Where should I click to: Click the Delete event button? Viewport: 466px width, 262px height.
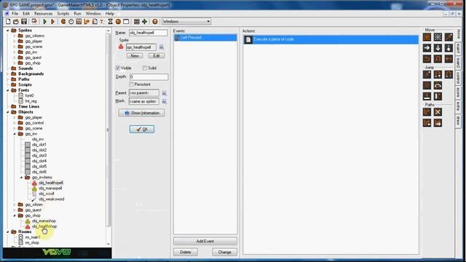tap(186, 253)
